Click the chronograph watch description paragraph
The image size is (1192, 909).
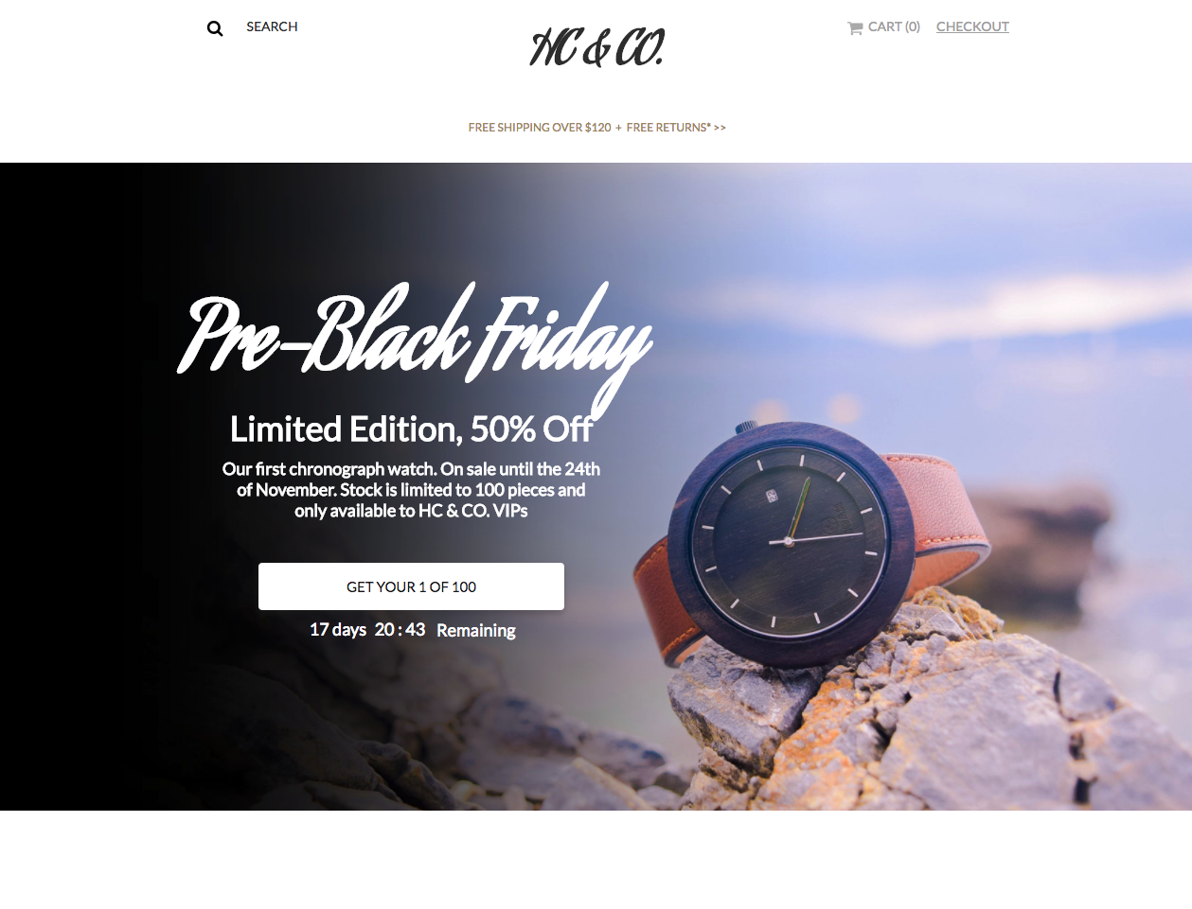click(411, 490)
